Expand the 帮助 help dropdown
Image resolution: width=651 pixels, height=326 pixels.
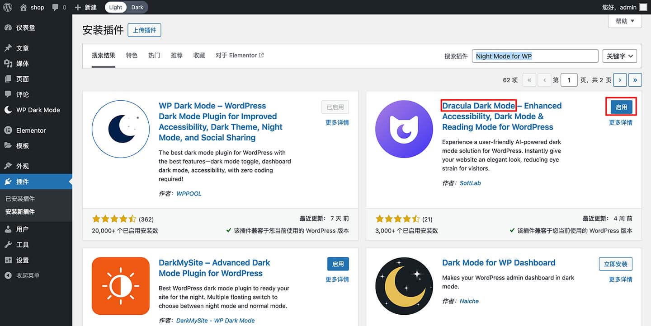pos(625,21)
